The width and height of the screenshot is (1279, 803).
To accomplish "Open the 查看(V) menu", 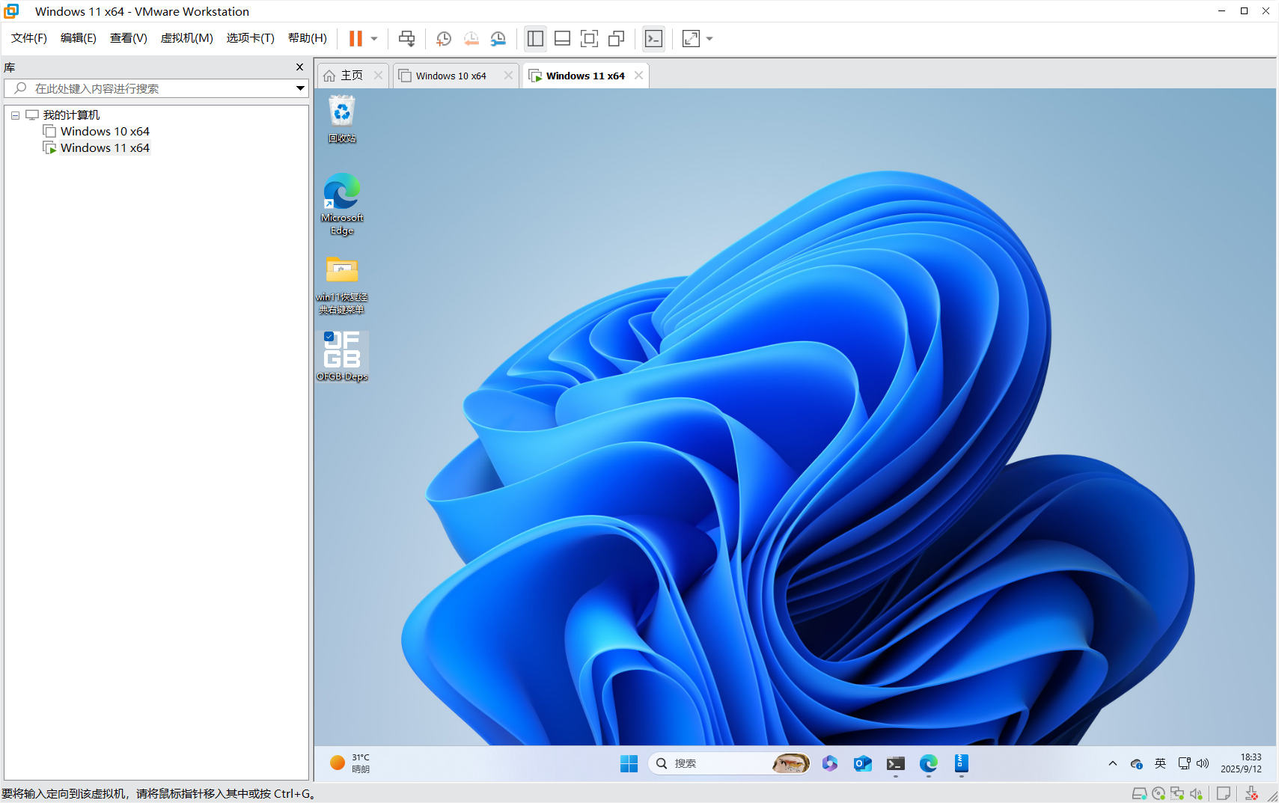I will tap(129, 38).
